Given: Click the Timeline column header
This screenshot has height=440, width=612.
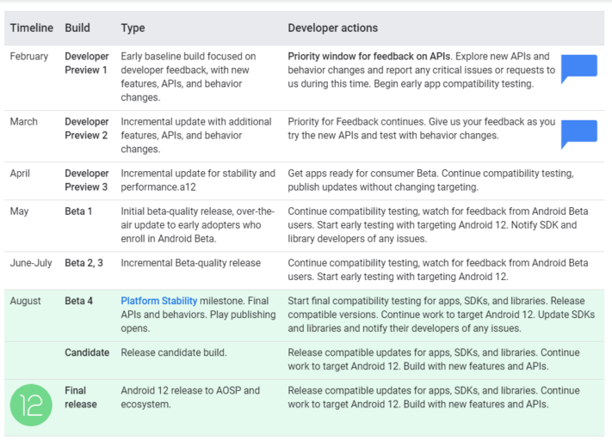Looking at the screenshot, I should click(x=32, y=28).
